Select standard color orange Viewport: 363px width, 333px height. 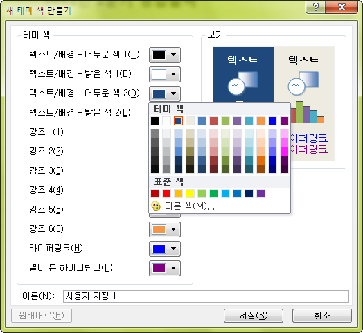coord(178,193)
